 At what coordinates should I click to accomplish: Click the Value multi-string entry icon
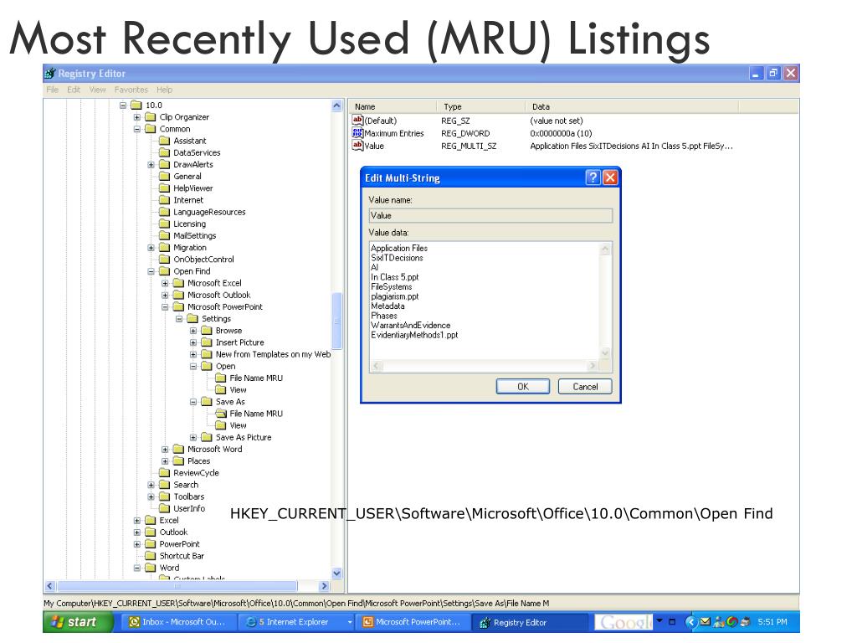tap(357, 146)
